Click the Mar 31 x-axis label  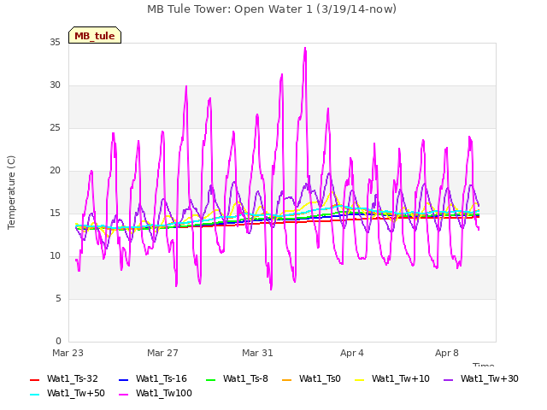pos(257,353)
